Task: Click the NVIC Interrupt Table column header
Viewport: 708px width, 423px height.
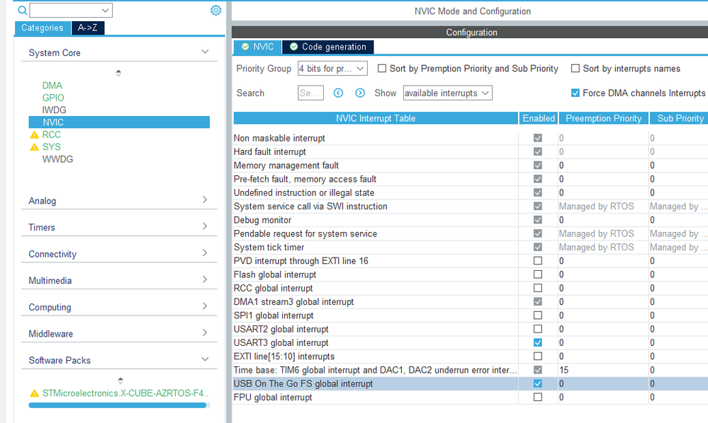Action: click(376, 118)
